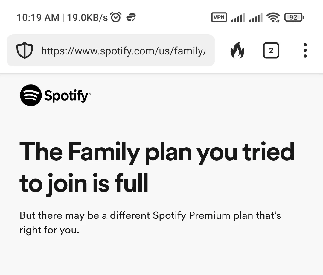Tap the alarm clock status icon
Screen dimensions: 323x275
coord(116,17)
